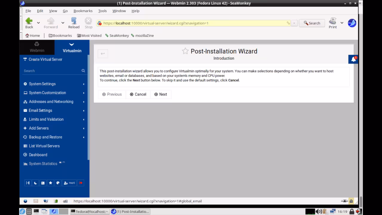Switch to the Webmin tab
This screenshot has height=215, width=382.
tap(37, 47)
